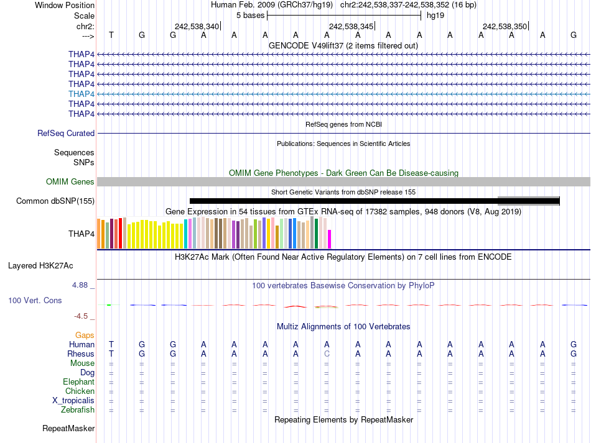Open the OMIM Gene Phenotypes track title
Image resolution: width=591 pixels, height=443 pixels.
pos(343,173)
